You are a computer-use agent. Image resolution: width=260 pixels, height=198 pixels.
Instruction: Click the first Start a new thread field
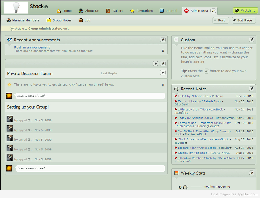[x=90, y=96]
